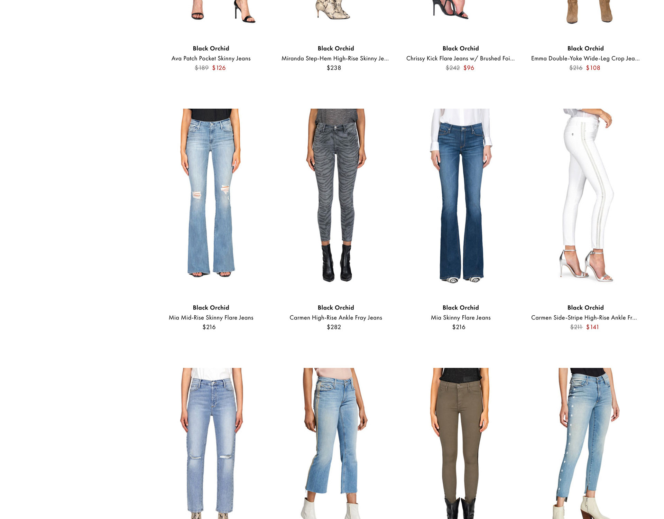Image resolution: width=664 pixels, height=519 pixels.
Task: Select Black Orchid brand above Ava Patch Pocket
Action: click(x=211, y=48)
